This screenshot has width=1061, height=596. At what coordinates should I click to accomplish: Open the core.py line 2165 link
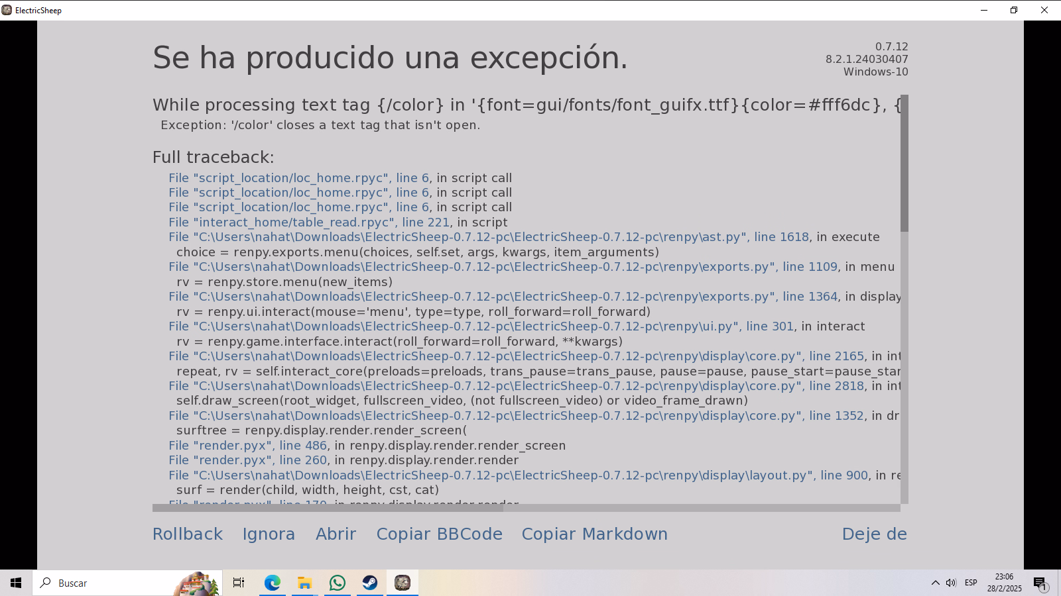516,356
